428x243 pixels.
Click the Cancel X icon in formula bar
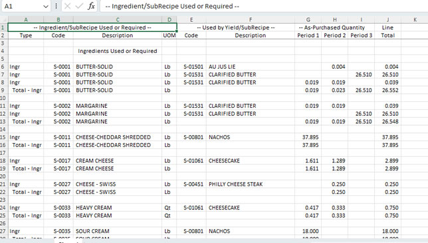coord(67,6)
